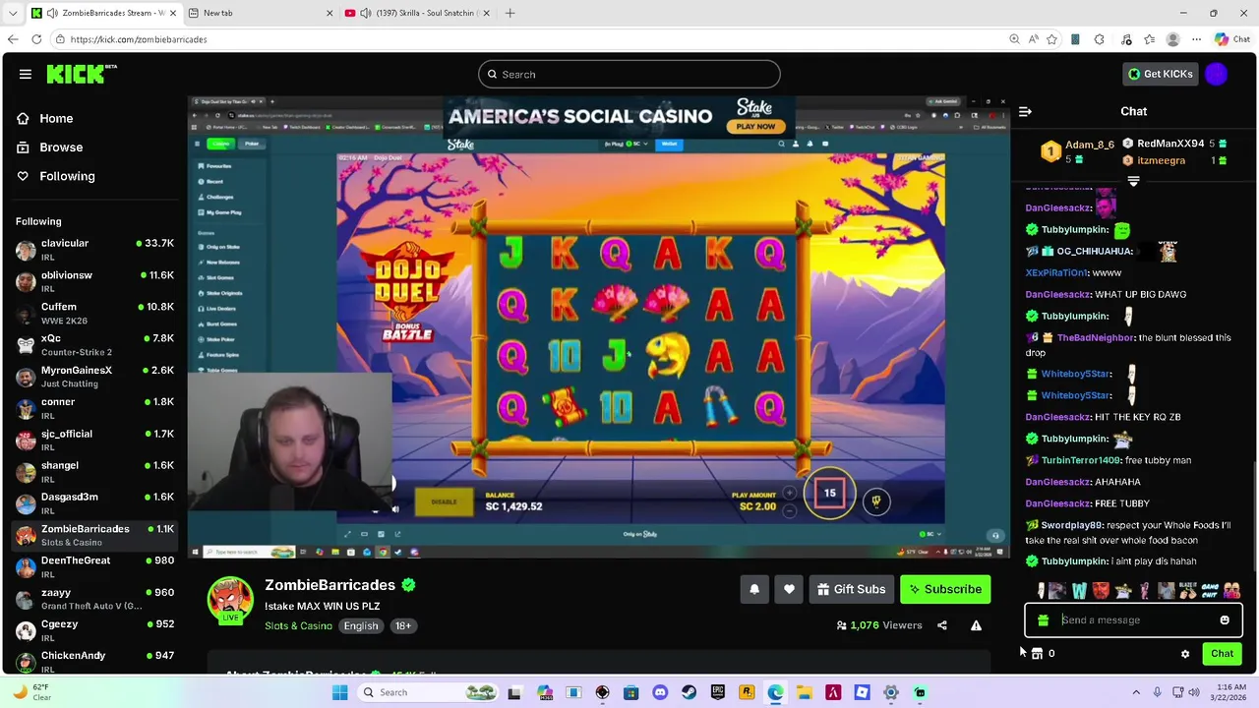Image resolution: width=1259 pixels, height=708 pixels.
Task: Open the media control music-note icon
Action: click(x=1124, y=39)
